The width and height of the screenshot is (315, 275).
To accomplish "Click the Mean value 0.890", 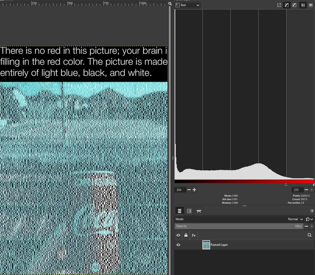I will (235, 196).
